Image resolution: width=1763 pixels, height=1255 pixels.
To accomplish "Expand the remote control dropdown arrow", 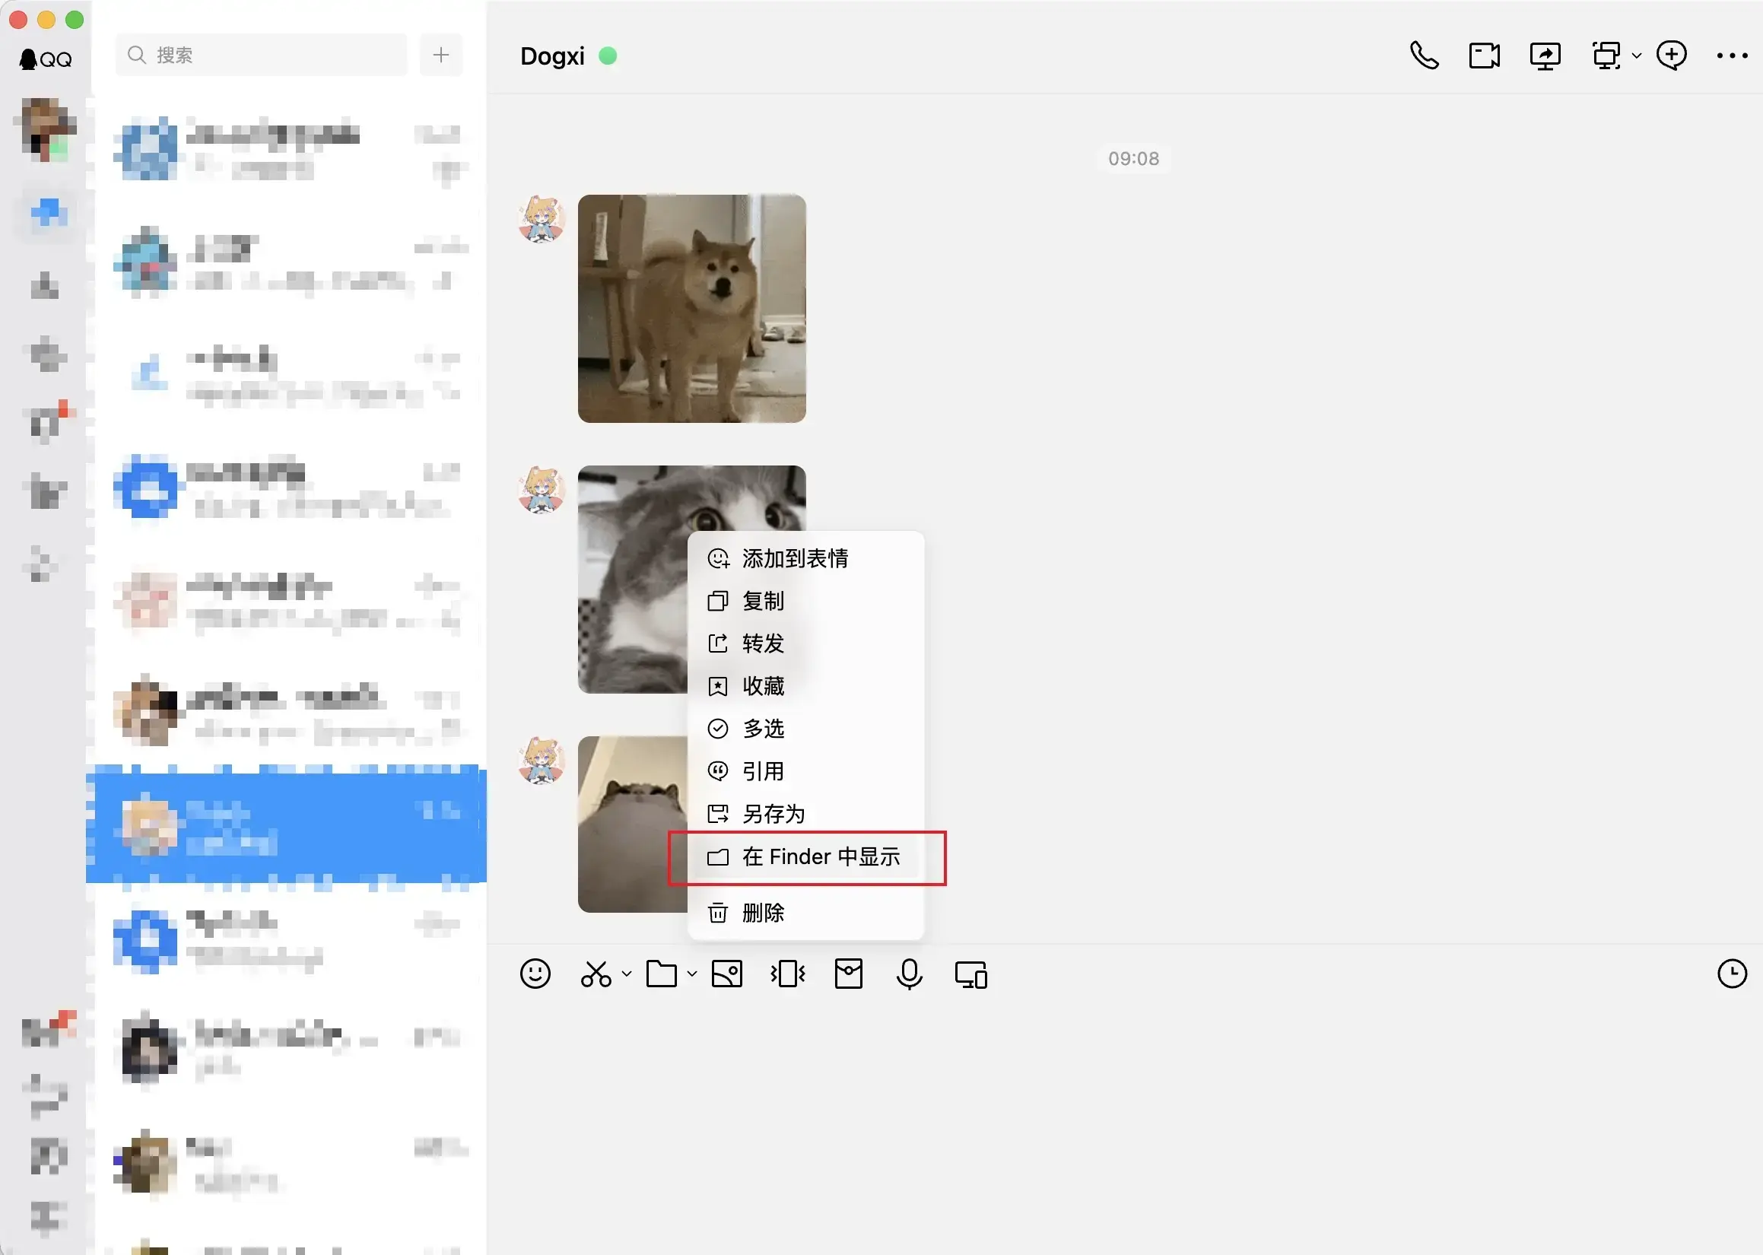I will pos(1636,56).
